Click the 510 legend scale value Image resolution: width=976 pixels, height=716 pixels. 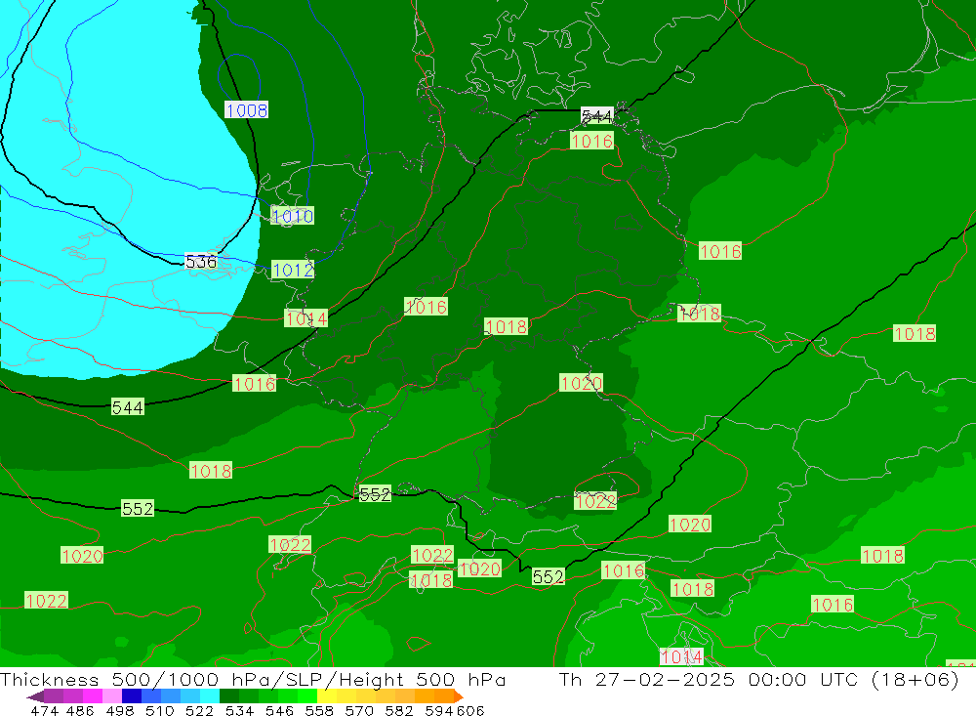point(159,711)
